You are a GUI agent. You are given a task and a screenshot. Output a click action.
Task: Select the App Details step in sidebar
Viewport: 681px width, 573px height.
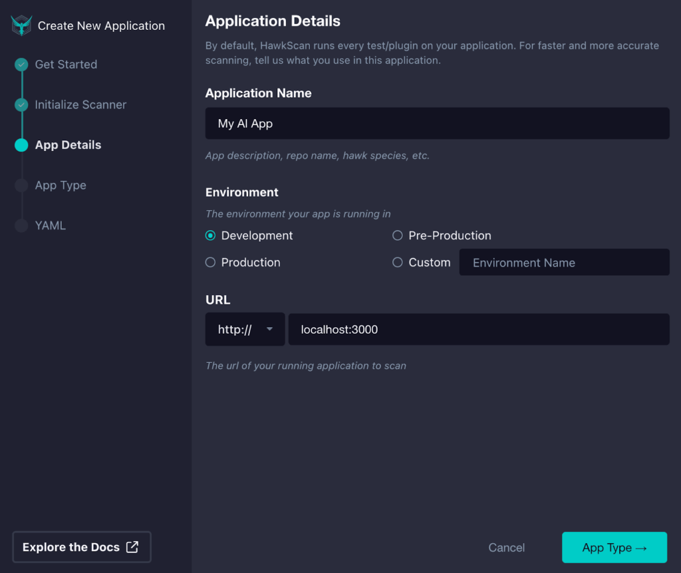click(67, 145)
